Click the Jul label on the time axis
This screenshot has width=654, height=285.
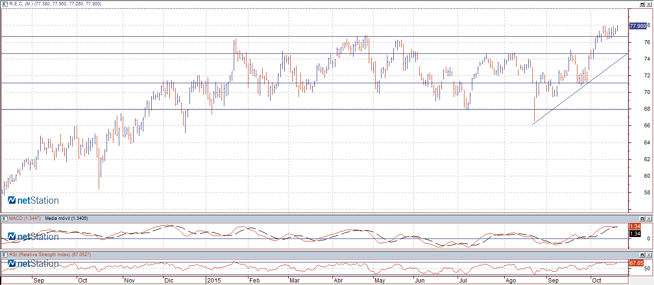pyautogui.click(x=463, y=281)
